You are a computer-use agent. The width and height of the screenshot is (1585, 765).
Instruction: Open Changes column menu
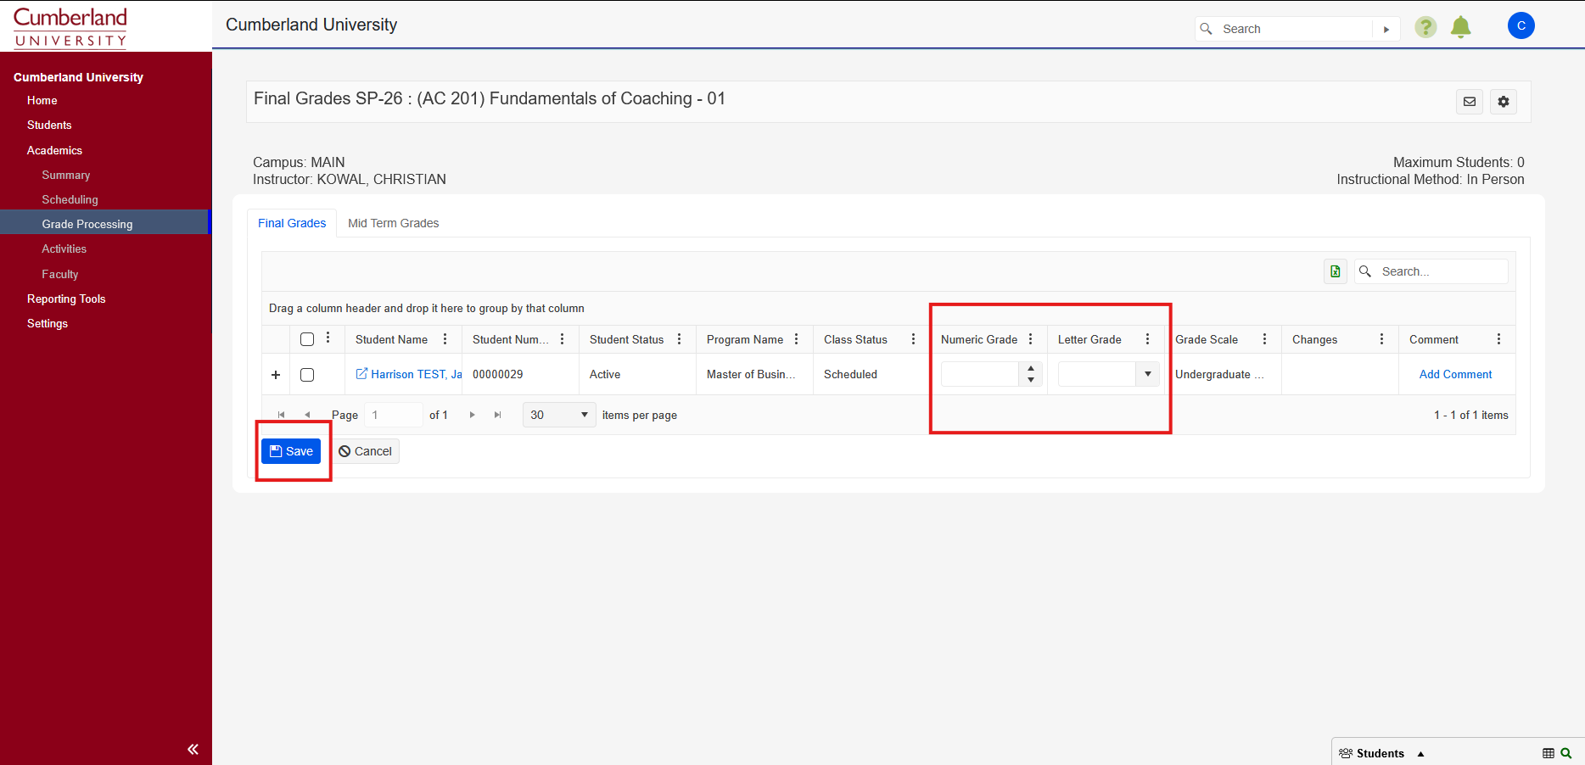(x=1381, y=339)
